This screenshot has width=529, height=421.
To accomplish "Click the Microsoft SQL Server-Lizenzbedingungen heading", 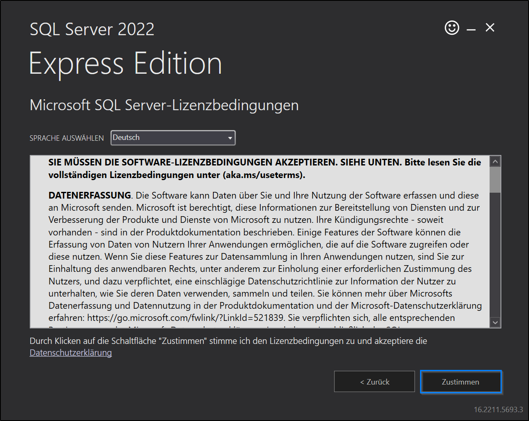I will 164,105.
